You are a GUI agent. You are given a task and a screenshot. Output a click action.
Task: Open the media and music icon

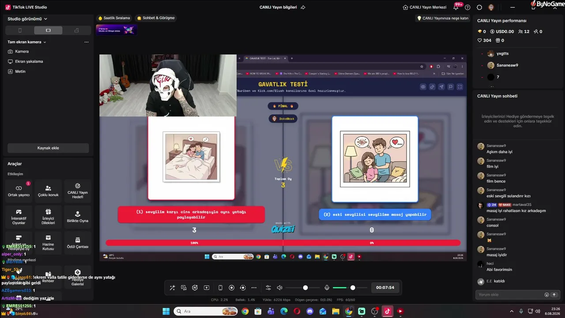click(x=184, y=288)
